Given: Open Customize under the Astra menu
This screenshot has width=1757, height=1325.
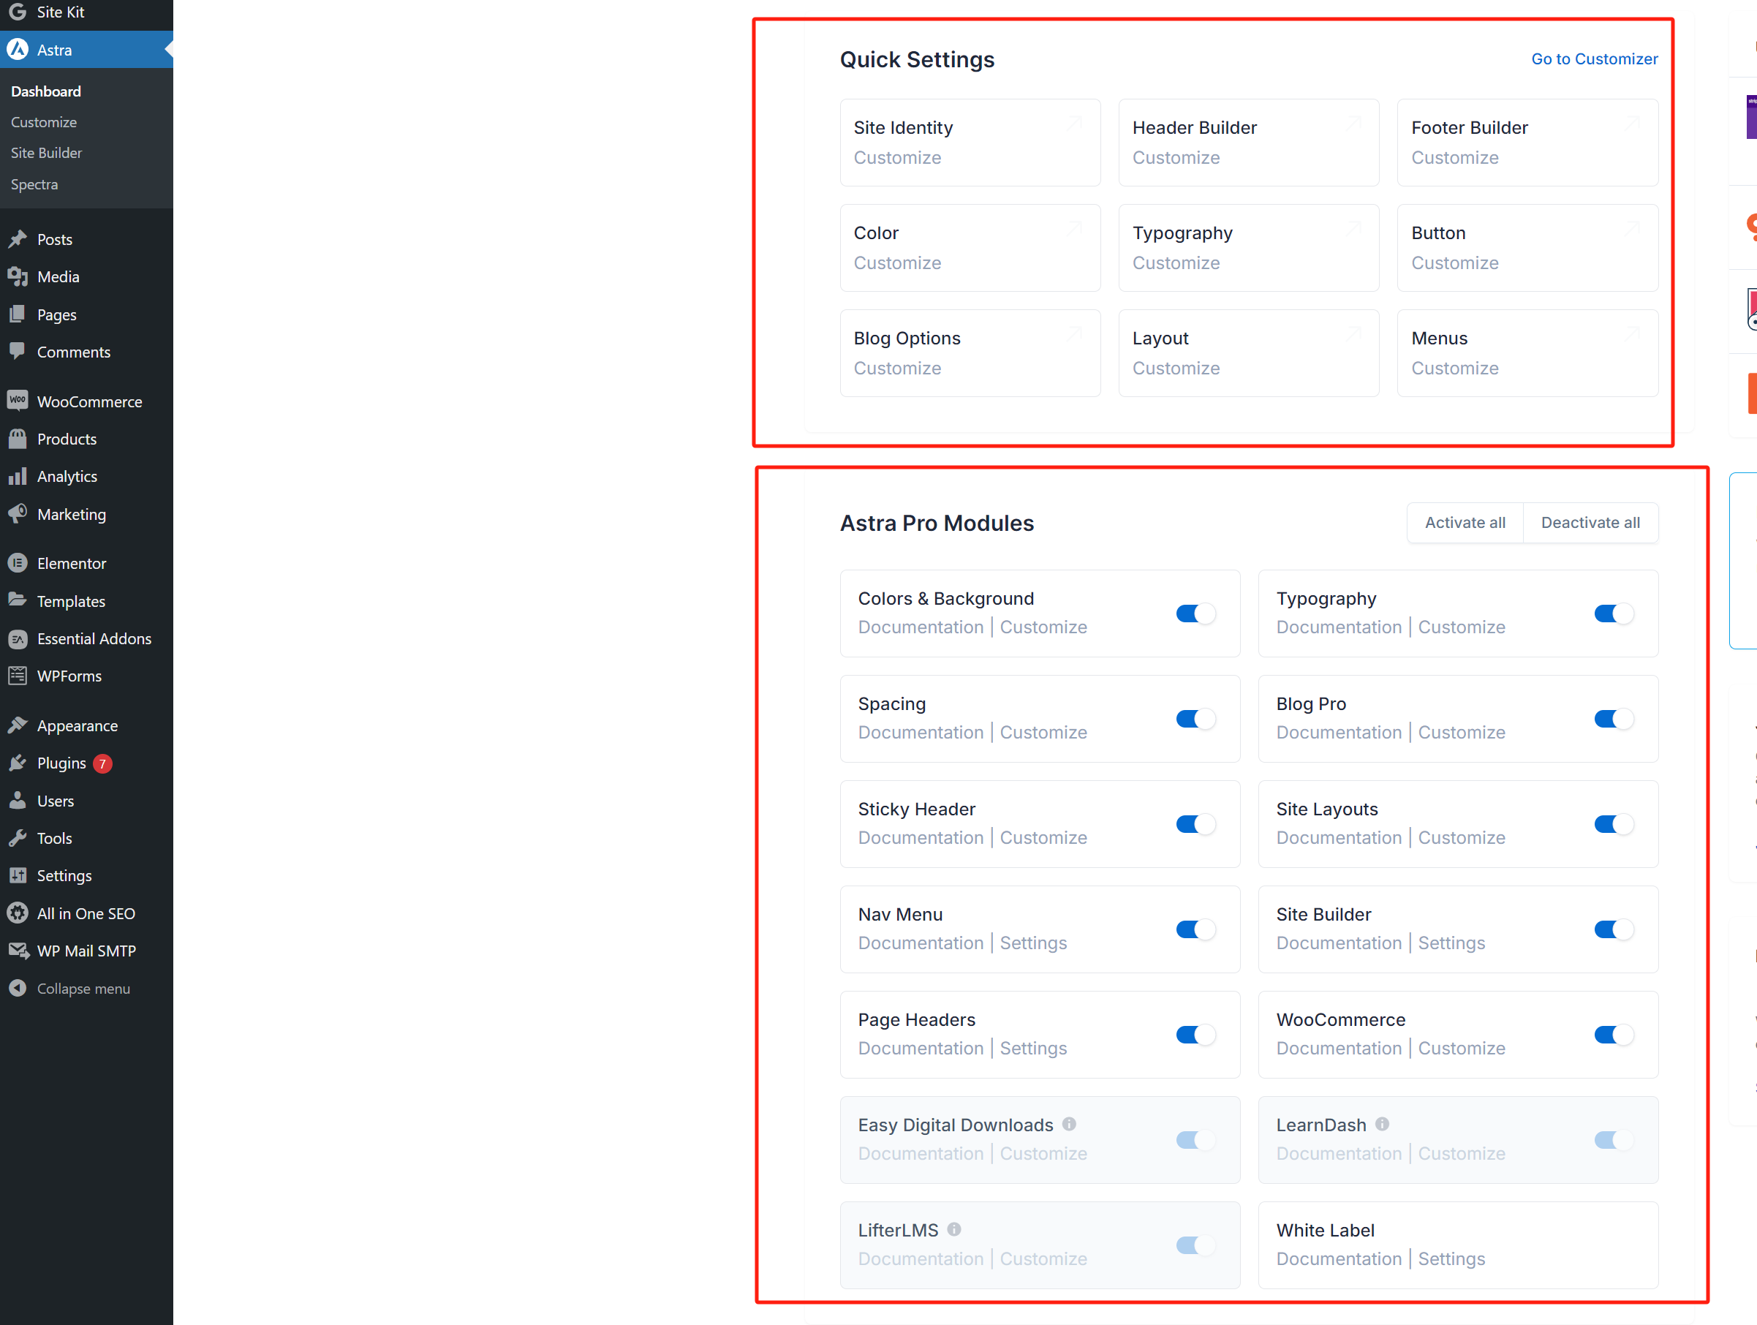Looking at the screenshot, I should click(x=44, y=122).
